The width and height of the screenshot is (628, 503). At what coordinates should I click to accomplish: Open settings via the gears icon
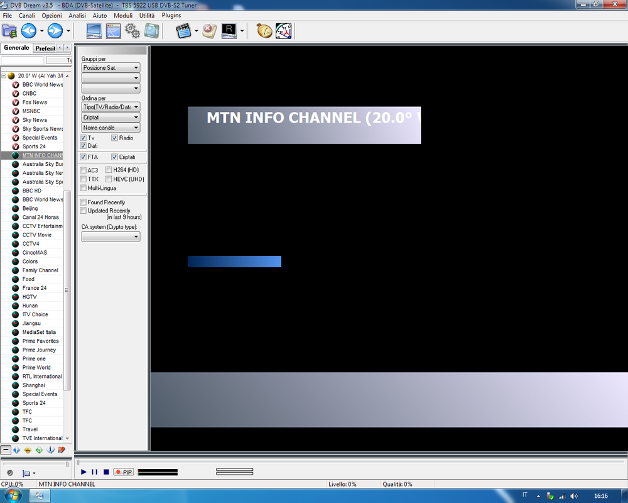133,31
